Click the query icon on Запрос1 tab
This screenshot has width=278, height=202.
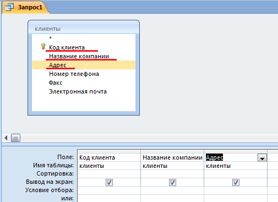(9, 7)
